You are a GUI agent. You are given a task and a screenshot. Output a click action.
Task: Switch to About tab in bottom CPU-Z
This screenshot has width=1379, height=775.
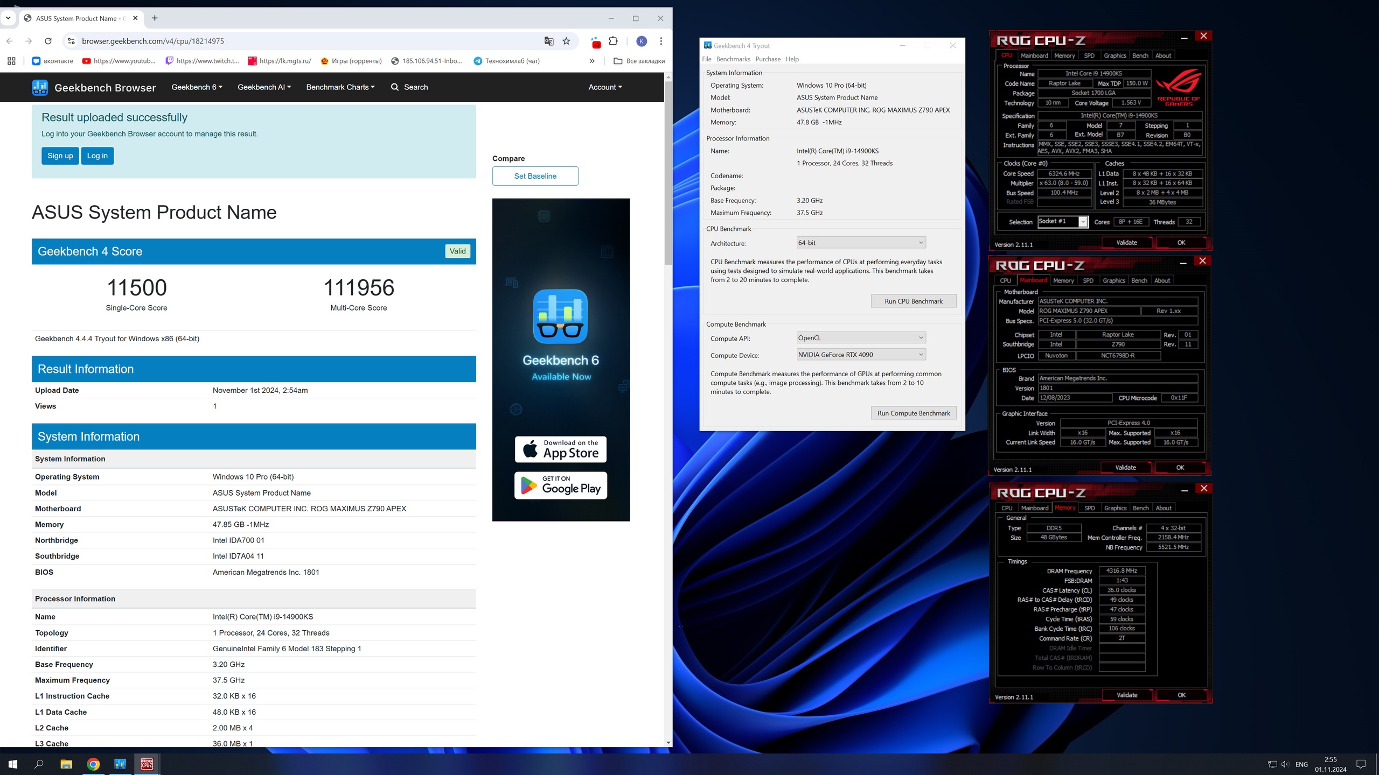(x=1164, y=508)
